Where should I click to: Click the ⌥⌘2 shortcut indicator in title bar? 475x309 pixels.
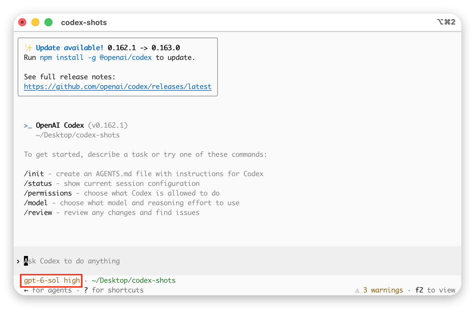click(x=446, y=22)
